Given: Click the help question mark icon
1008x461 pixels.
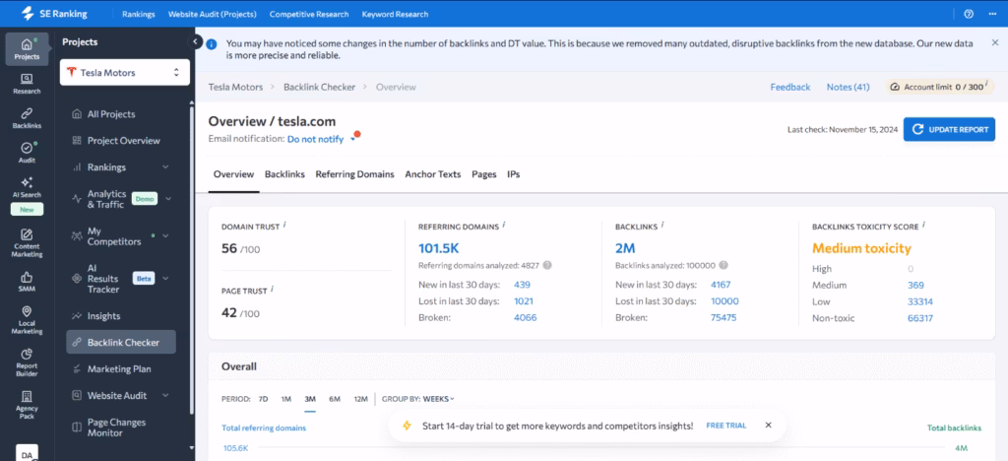Looking at the screenshot, I should pos(969,14).
